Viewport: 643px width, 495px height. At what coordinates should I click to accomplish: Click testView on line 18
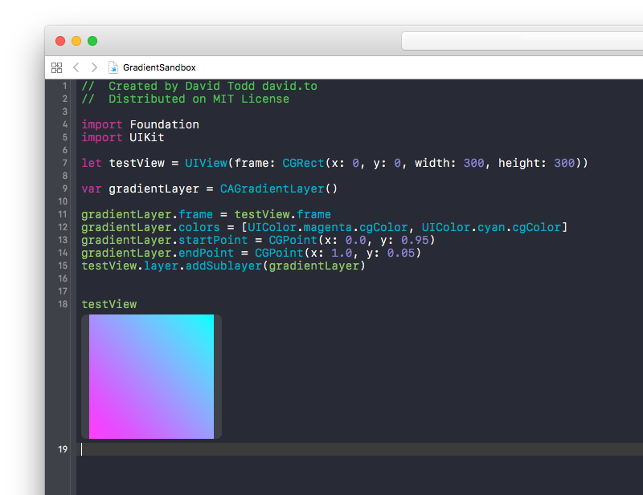[x=109, y=304]
